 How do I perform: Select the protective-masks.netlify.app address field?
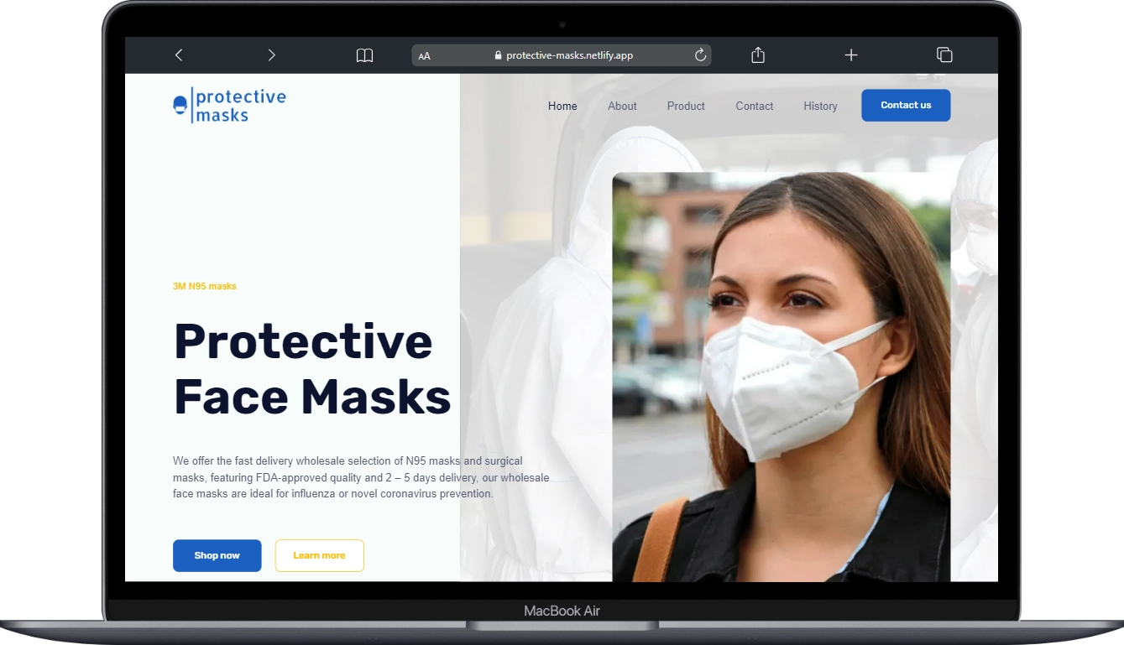coord(569,55)
